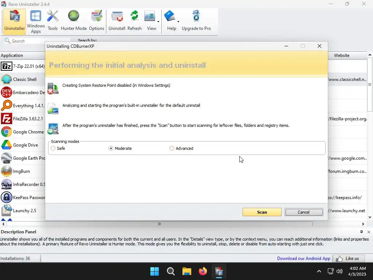Image resolution: width=373 pixels, height=280 pixels.
Task: Open Options from the toolbar
Action: pyautogui.click(x=96, y=21)
